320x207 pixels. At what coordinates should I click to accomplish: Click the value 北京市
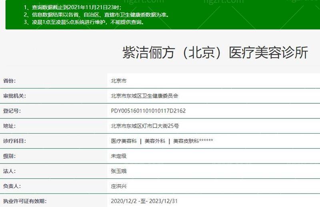pyautogui.click(x=118, y=81)
